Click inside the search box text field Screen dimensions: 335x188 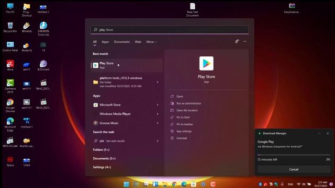coord(170,30)
